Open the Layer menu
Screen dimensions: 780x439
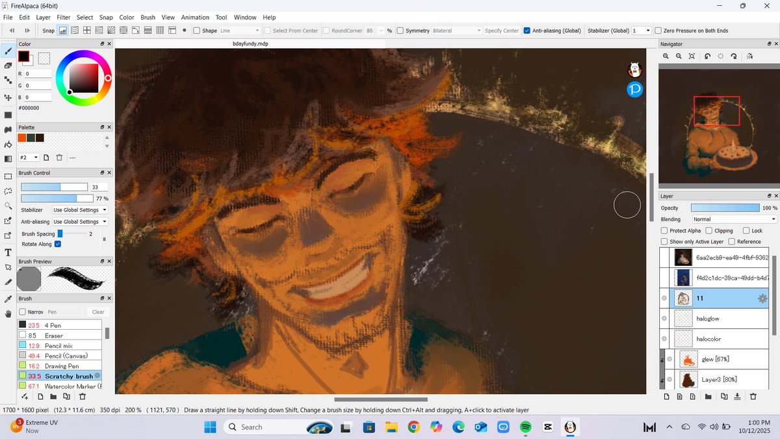43,17
